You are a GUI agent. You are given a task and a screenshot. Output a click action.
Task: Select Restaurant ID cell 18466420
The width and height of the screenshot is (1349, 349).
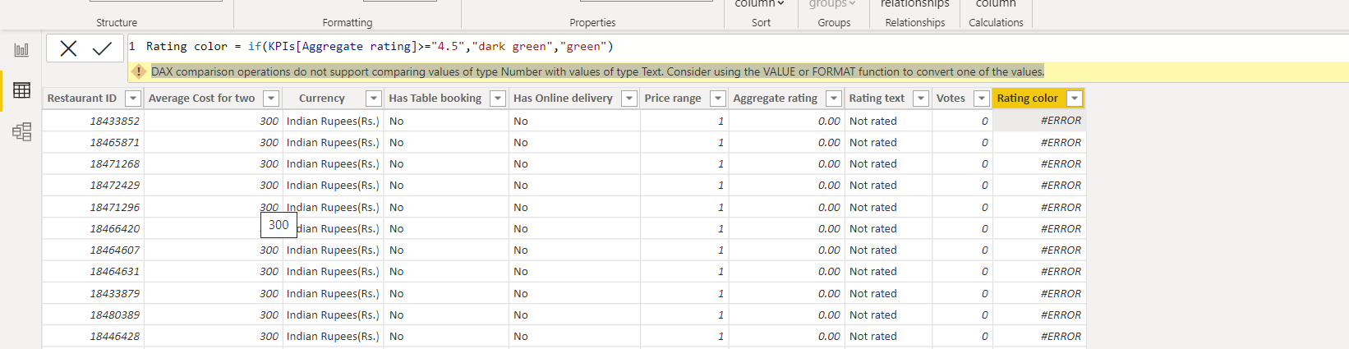click(x=93, y=228)
